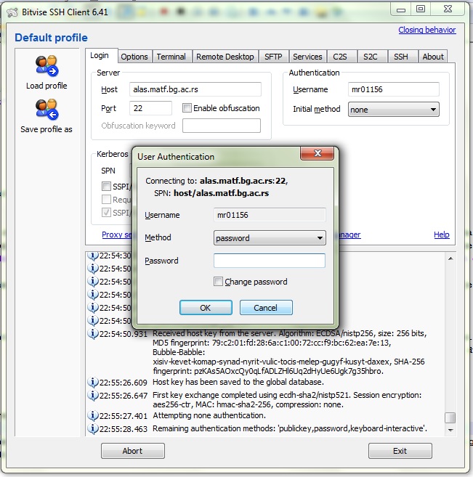The image size is (473, 477).
Task: Click the Save profile as icon
Action: [47, 110]
